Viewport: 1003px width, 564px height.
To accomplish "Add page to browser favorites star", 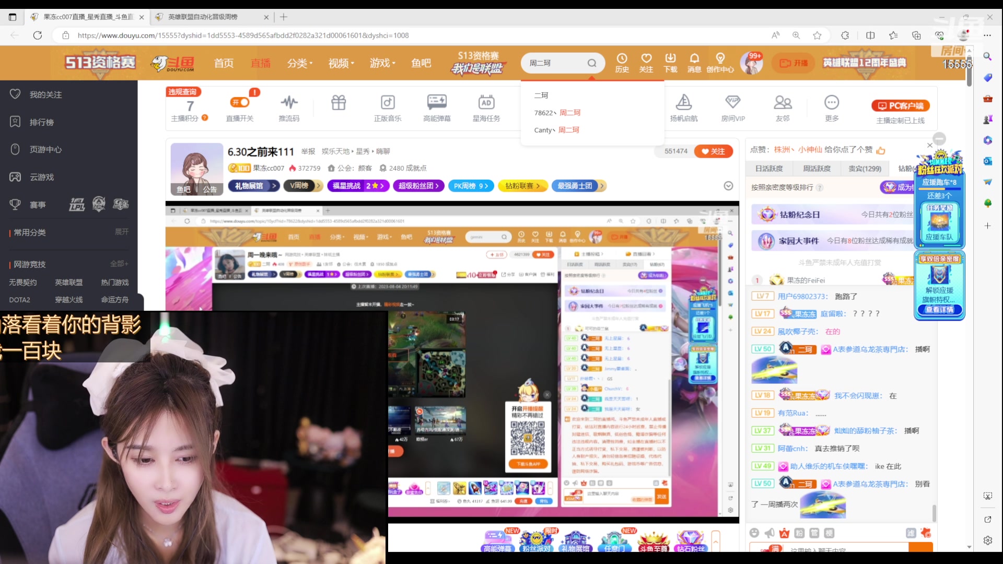I will (x=817, y=35).
